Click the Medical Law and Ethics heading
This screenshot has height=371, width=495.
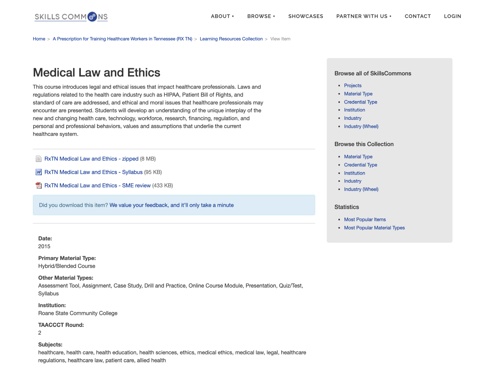pos(97,73)
